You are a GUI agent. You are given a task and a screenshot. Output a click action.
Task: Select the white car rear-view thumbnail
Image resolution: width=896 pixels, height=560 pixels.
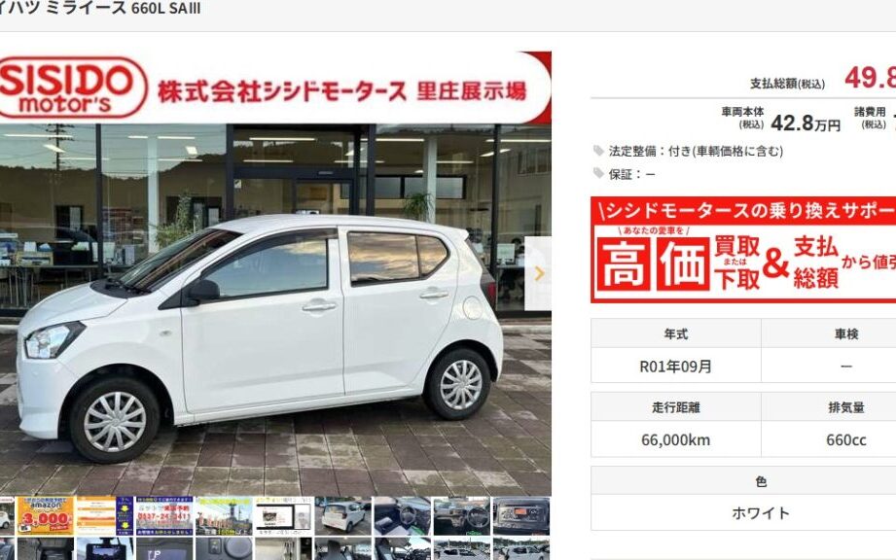click(x=342, y=516)
